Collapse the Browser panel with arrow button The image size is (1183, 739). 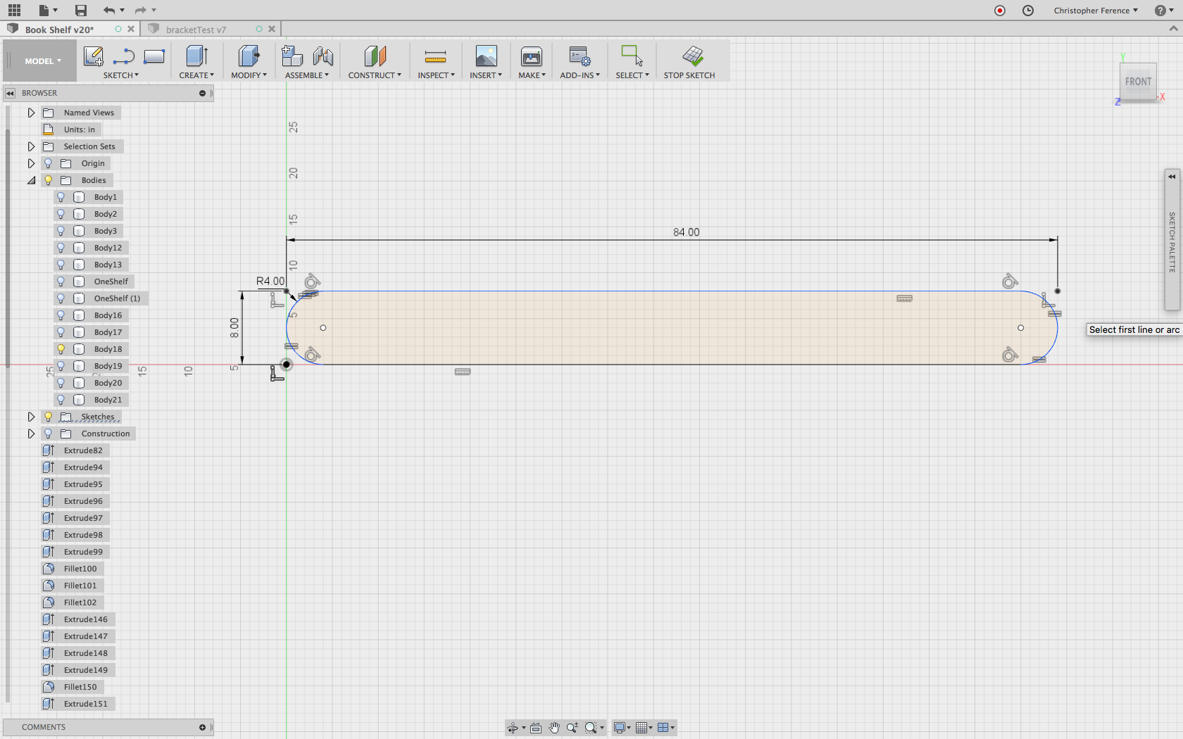[x=10, y=93]
